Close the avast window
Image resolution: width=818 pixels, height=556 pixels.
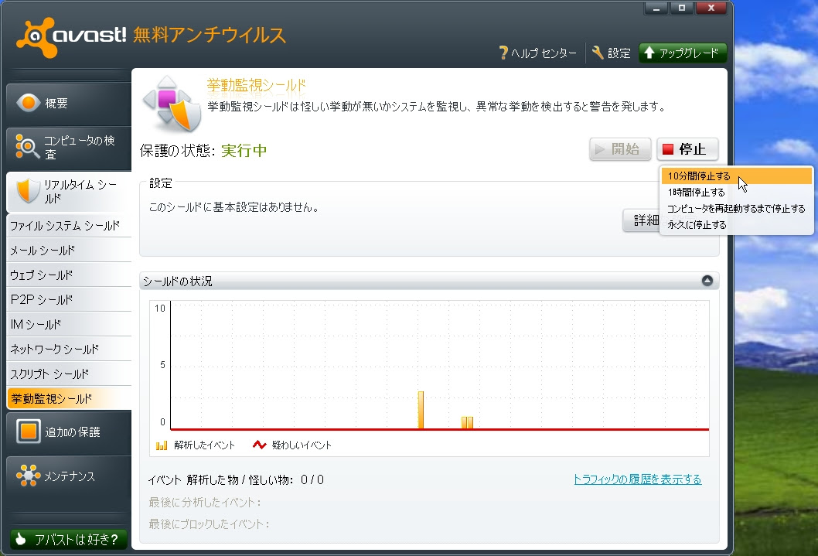[x=711, y=8]
